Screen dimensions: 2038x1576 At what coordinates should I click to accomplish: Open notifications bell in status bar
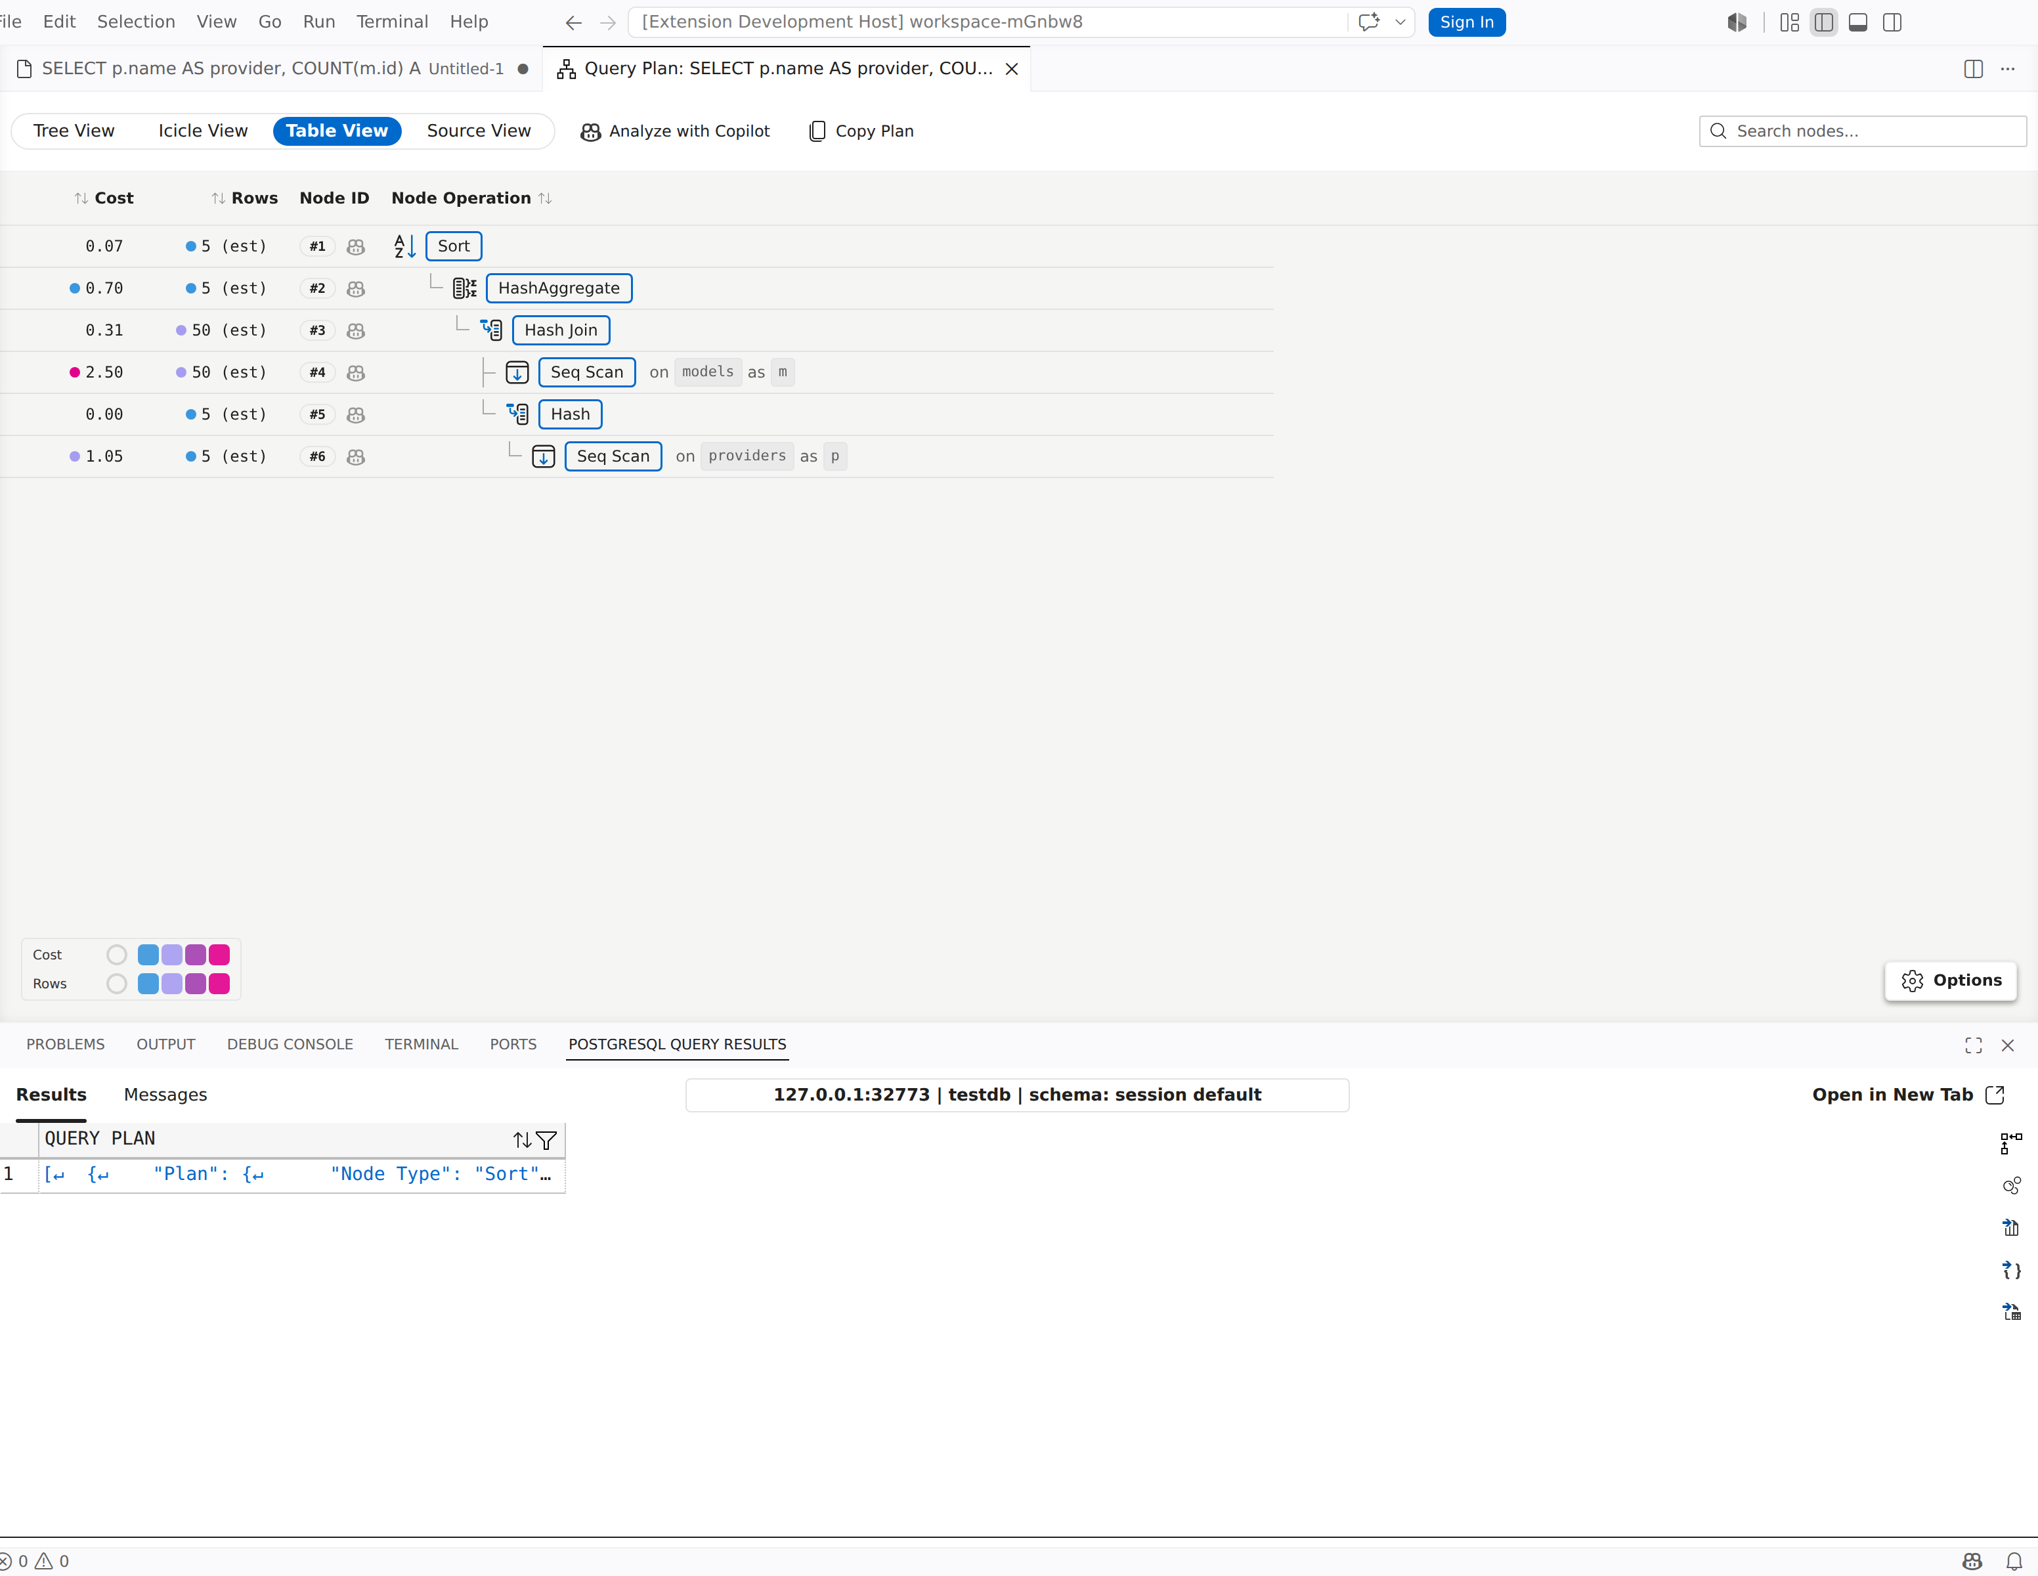2014,1561
